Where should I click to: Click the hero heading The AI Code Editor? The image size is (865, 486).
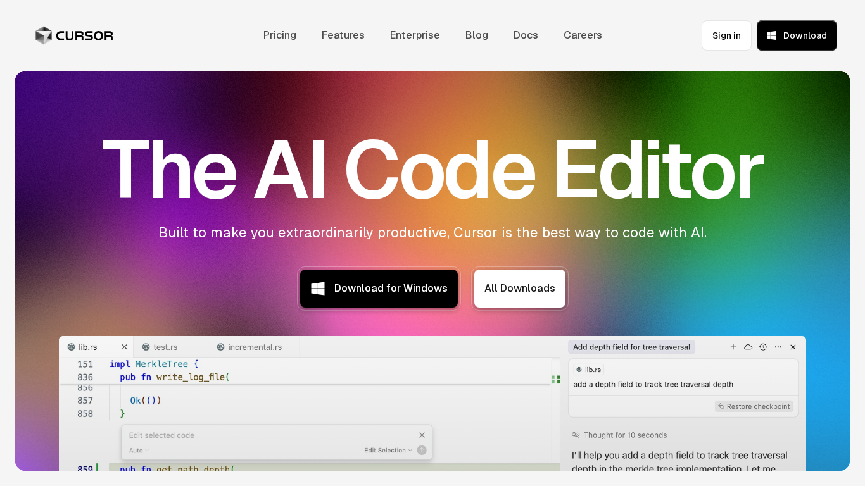432,170
